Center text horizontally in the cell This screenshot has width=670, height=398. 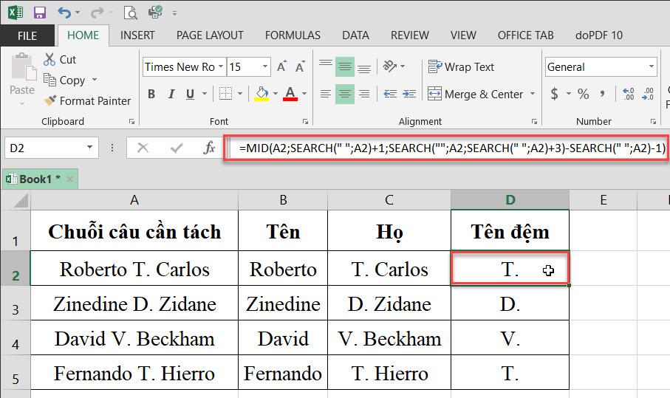[x=344, y=94]
